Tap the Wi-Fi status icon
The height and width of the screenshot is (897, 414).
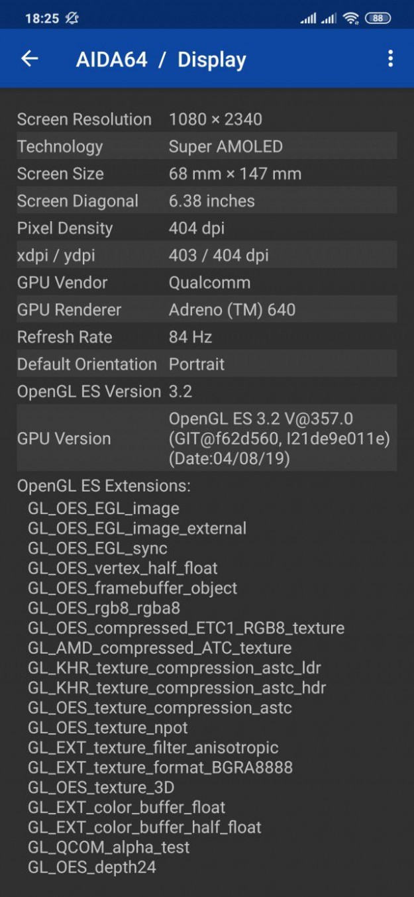[x=351, y=19]
